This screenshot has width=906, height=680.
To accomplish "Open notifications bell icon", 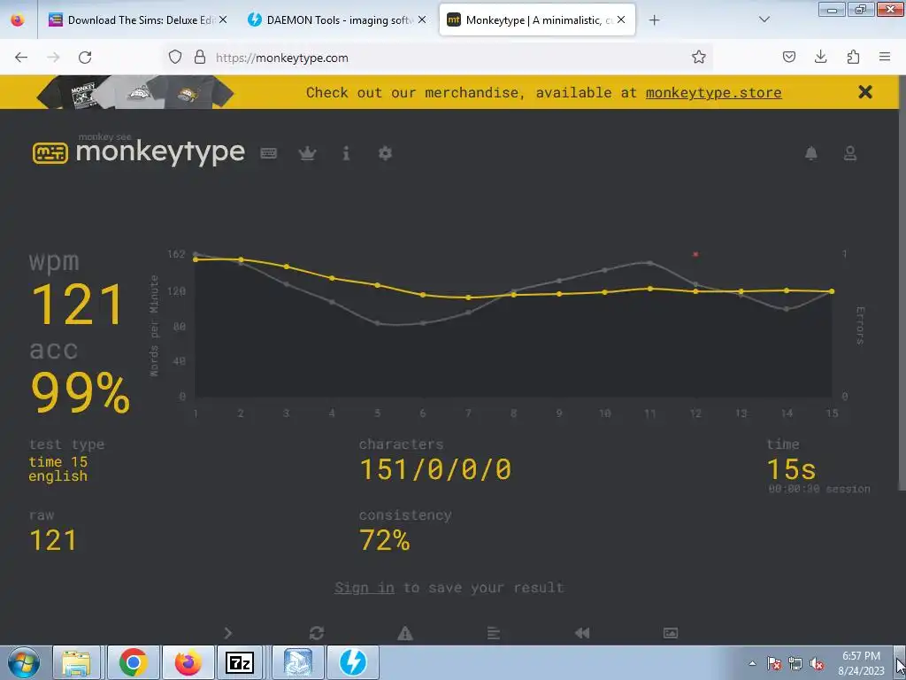I will coord(811,153).
